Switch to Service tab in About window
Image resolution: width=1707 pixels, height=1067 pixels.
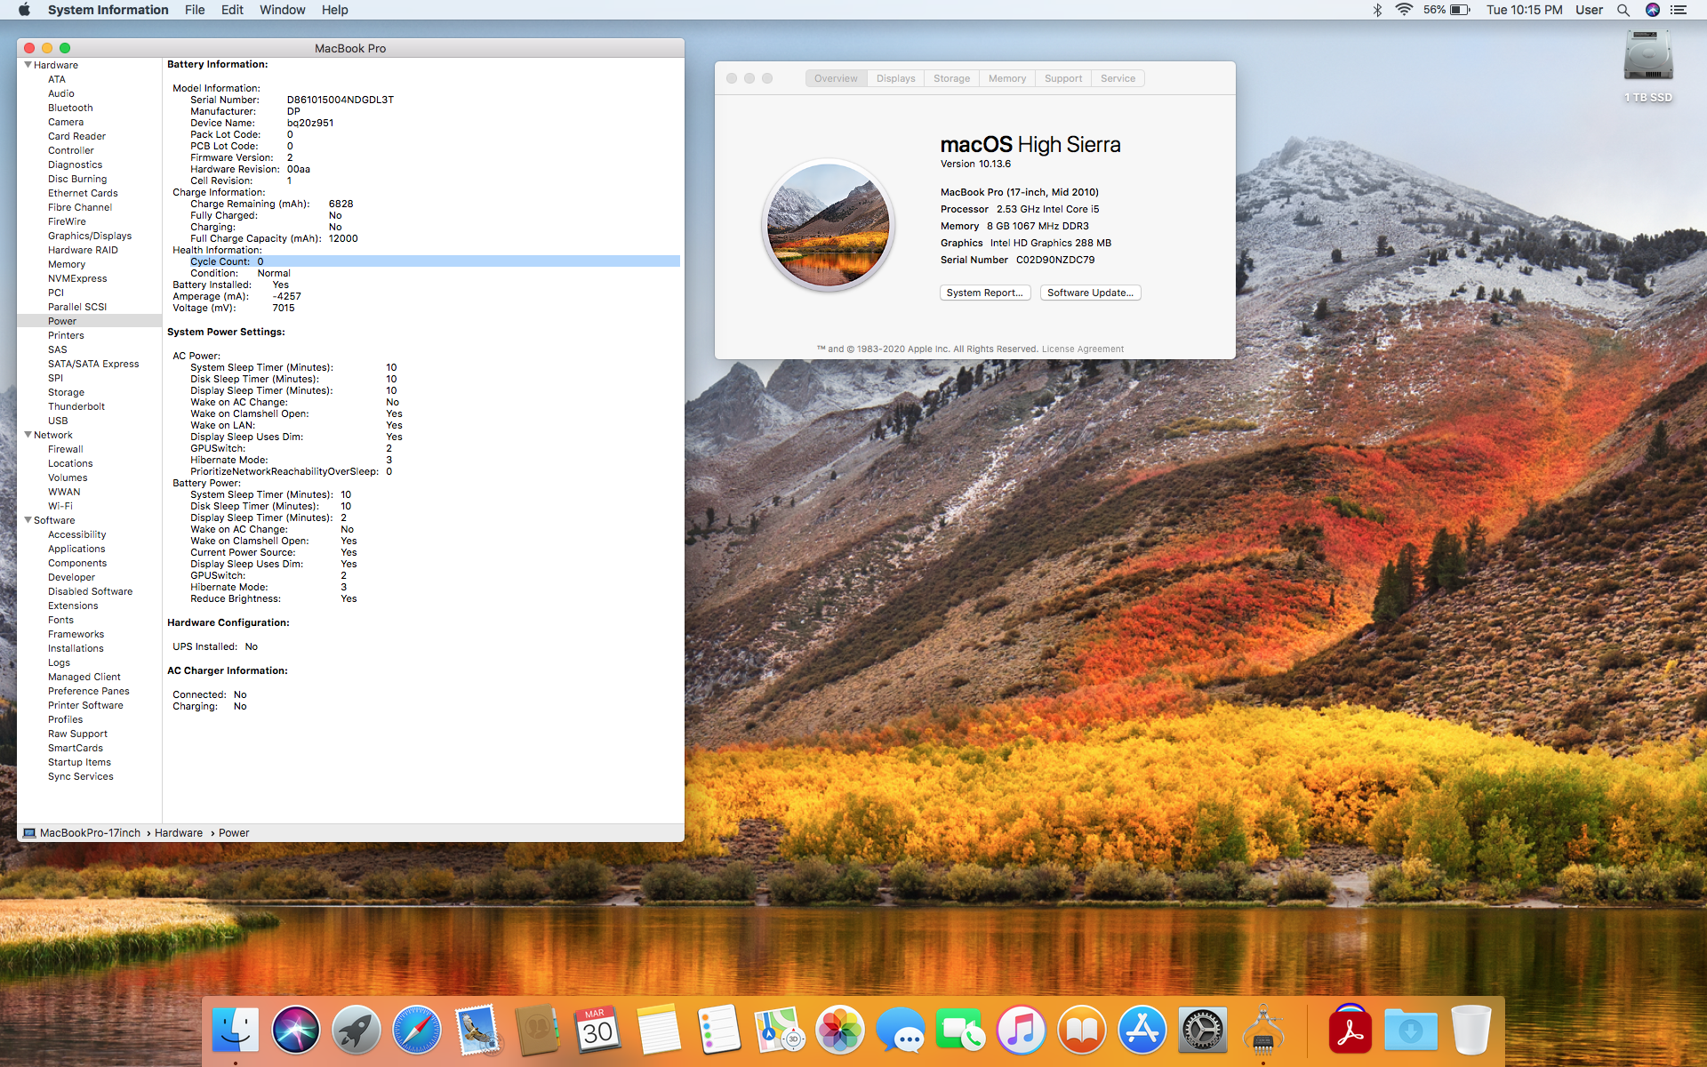click(x=1118, y=78)
